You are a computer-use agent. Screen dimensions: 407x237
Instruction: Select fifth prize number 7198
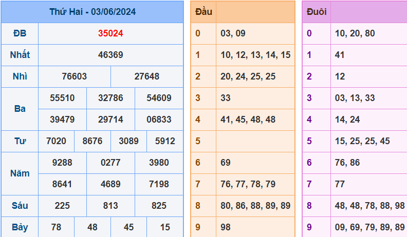pyautogui.click(x=159, y=184)
